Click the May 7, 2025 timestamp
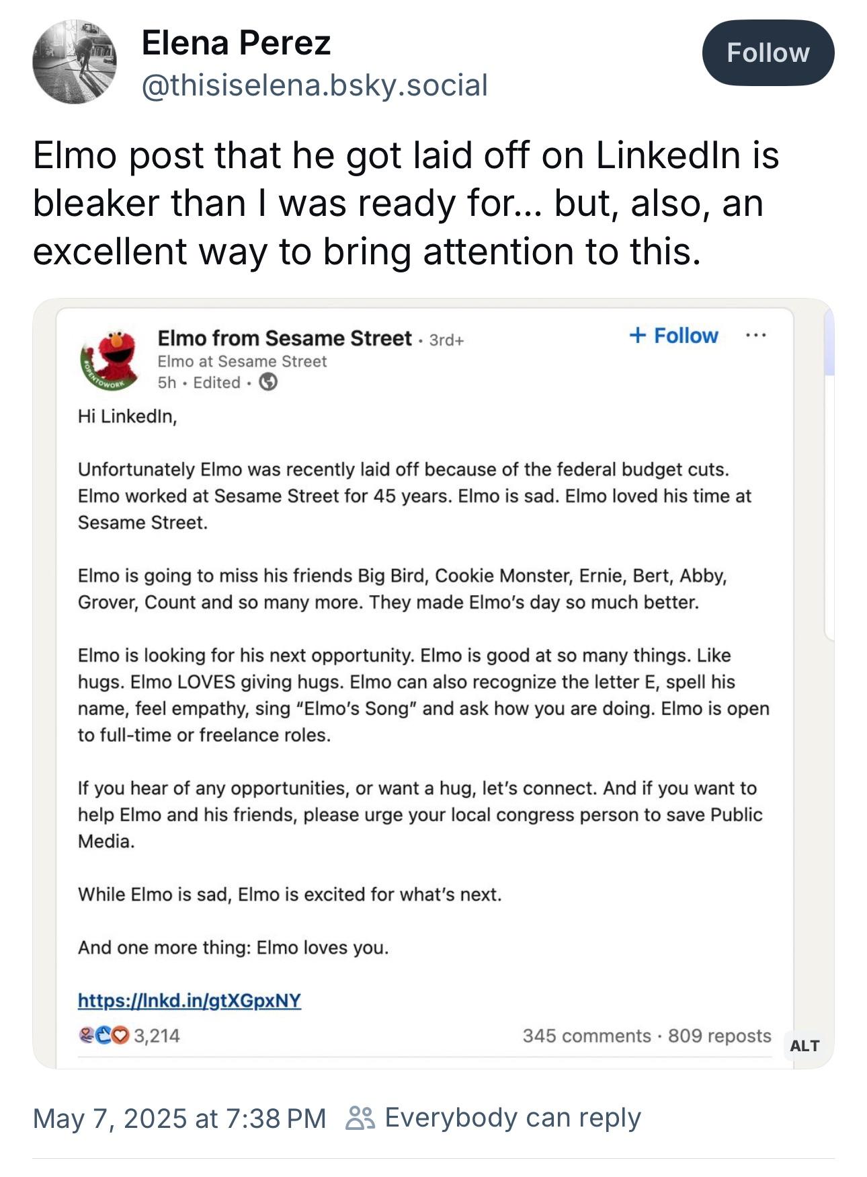The width and height of the screenshot is (867, 1177). coord(179,1118)
